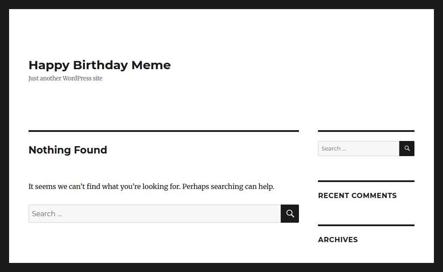Click the word "Meme" in the site title
This screenshot has height=272, width=443.
pos(151,65)
